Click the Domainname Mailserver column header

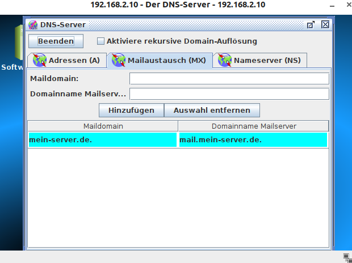[x=254, y=126]
